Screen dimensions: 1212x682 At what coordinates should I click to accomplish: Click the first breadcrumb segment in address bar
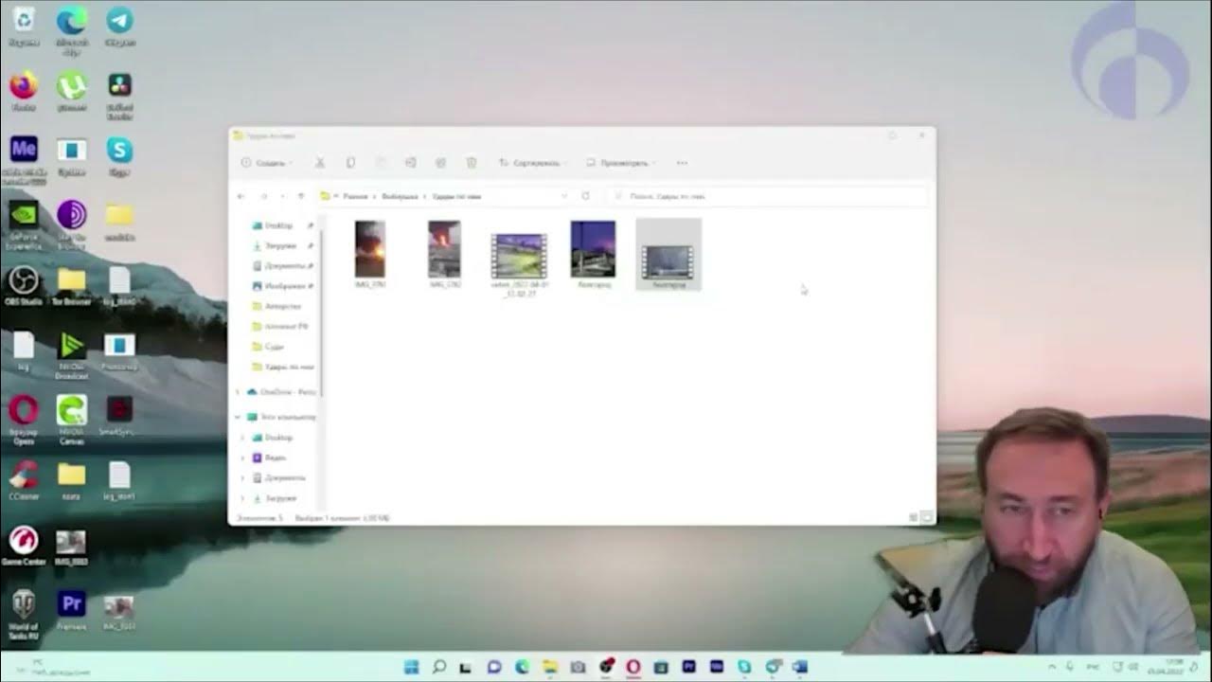pyautogui.click(x=355, y=196)
